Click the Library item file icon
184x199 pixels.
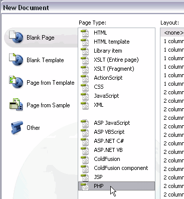pos(85,51)
